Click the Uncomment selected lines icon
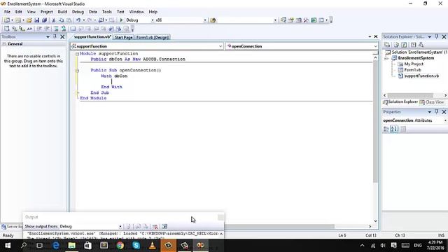Image resolution: width=448 pixels, height=252 pixels. click(x=64, y=29)
